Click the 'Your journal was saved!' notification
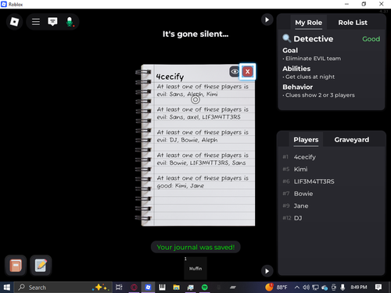The image size is (391, 293). tap(195, 247)
